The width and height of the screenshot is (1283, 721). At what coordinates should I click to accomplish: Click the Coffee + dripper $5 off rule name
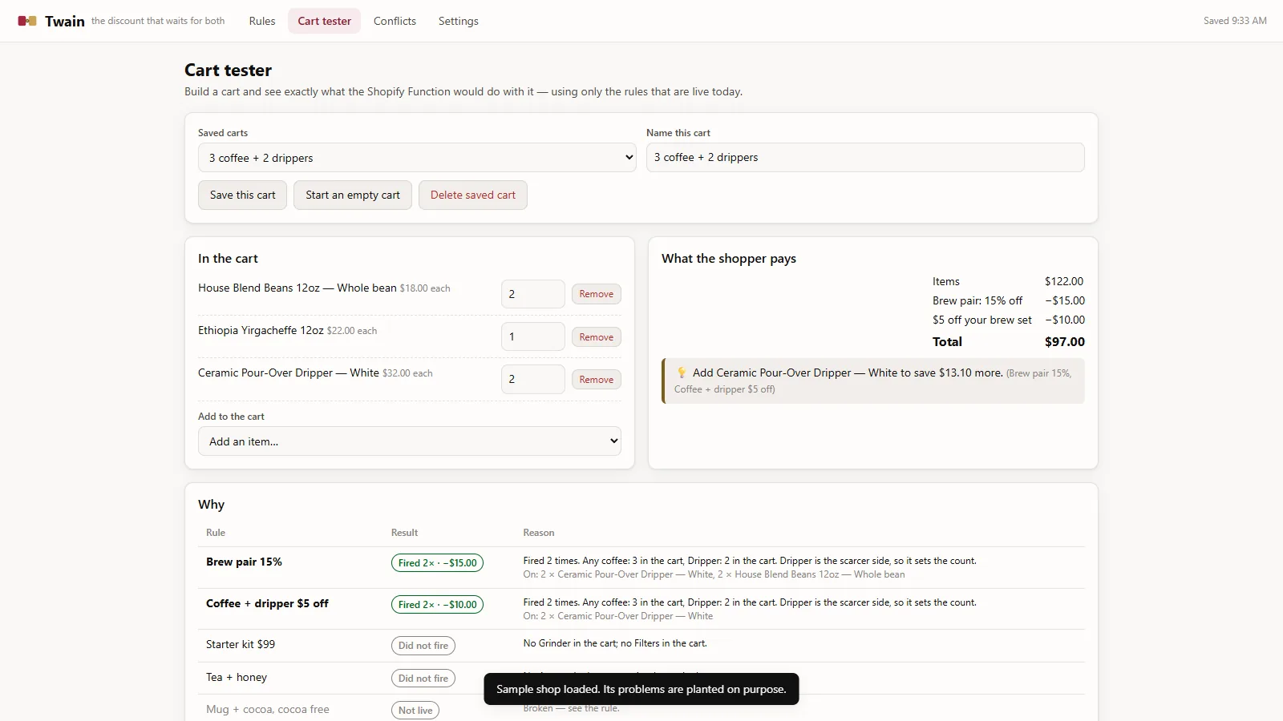267,603
